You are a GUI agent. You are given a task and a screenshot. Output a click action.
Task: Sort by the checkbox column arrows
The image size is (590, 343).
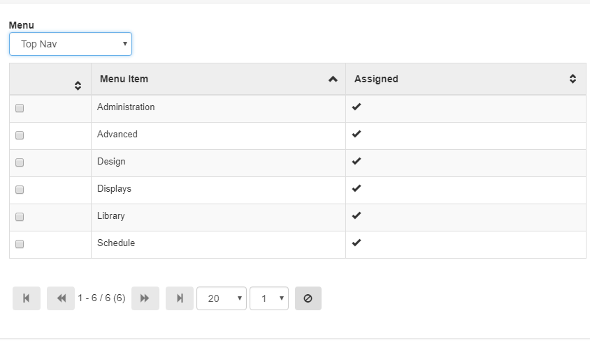tap(78, 86)
